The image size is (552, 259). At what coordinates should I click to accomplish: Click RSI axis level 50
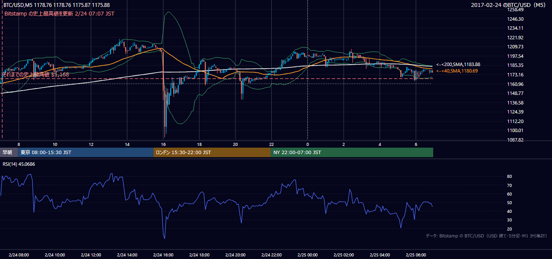(509, 202)
